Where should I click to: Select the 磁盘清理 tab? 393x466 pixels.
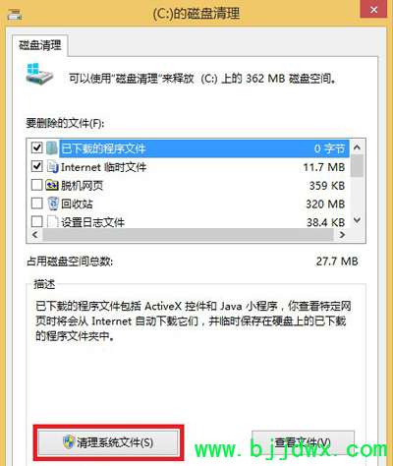(x=40, y=45)
